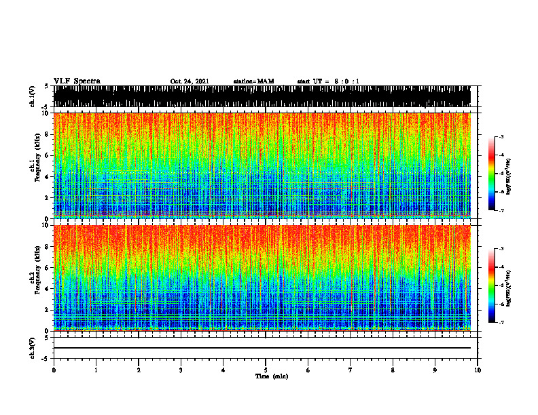Click the "-7" label on ch.1 colorbar
This screenshot has width=538, height=415.
point(501,210)
